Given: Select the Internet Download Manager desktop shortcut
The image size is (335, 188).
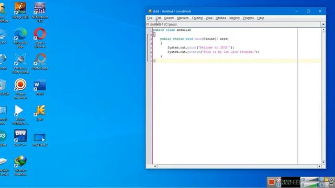Looking at the screenshot, I should (x=20, y=166).
